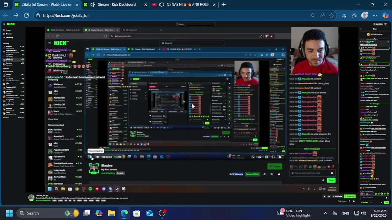The height and width of the screenshot is (220, 392).
Task: Launch Microsoft 365 from taskbar
Action: 99,213
